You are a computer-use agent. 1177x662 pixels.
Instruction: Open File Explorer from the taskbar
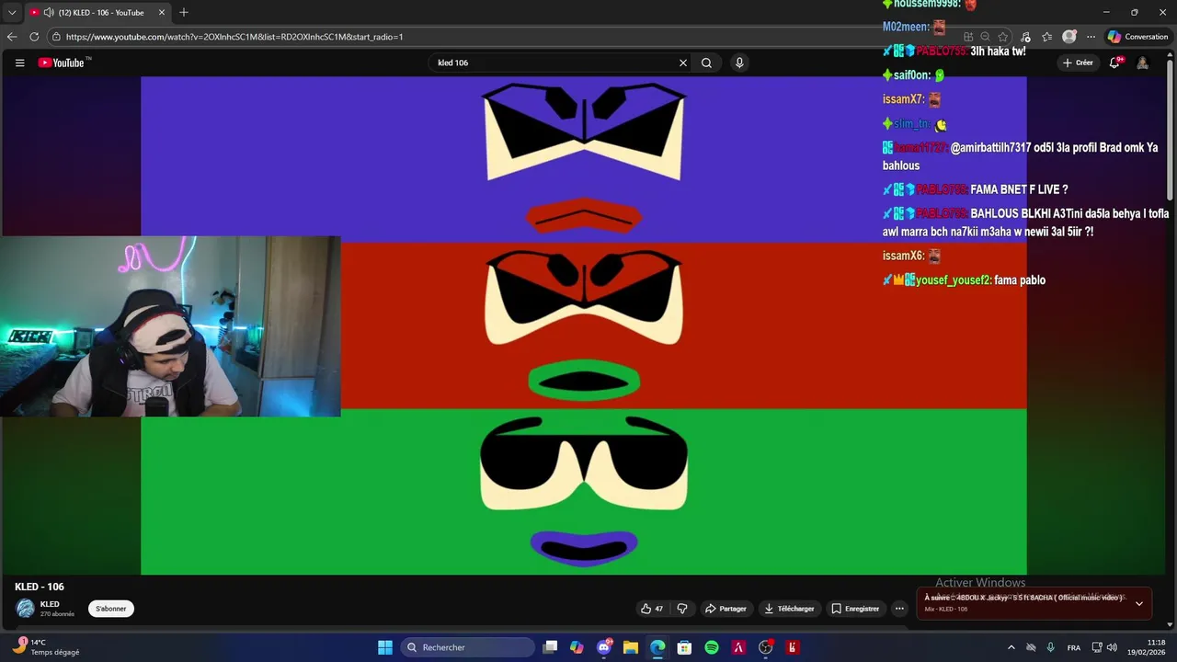pos(631,647)
